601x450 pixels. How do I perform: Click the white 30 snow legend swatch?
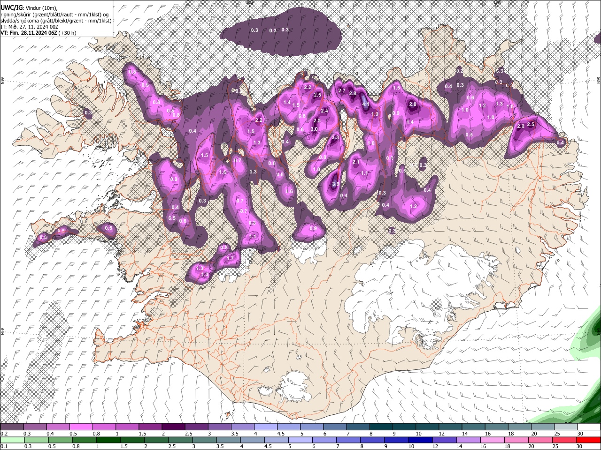pyautogui.click(x=589, y=427)
